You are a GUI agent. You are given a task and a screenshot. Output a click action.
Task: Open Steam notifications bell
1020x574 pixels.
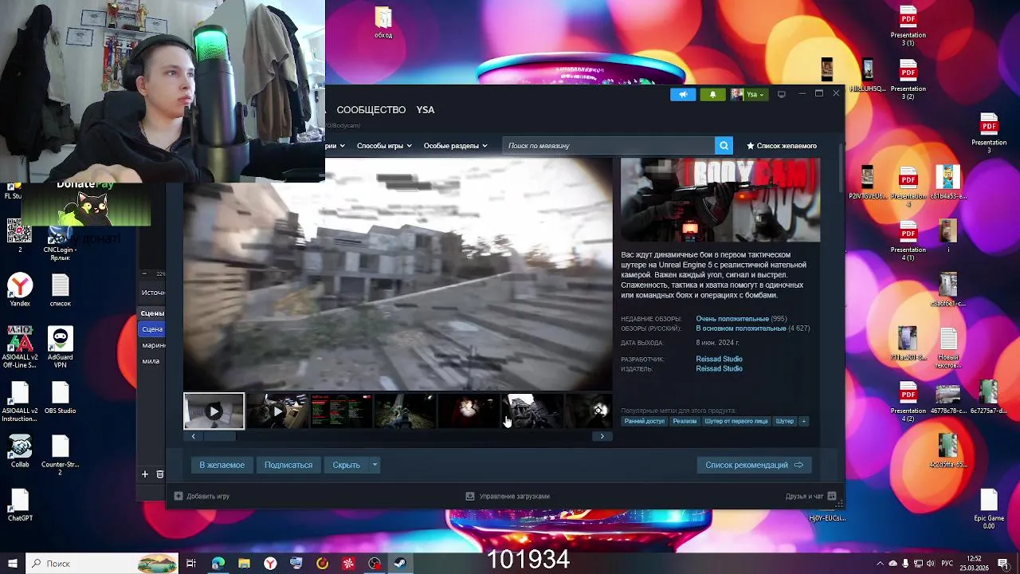pyautogui.click(x=712, y=94)
